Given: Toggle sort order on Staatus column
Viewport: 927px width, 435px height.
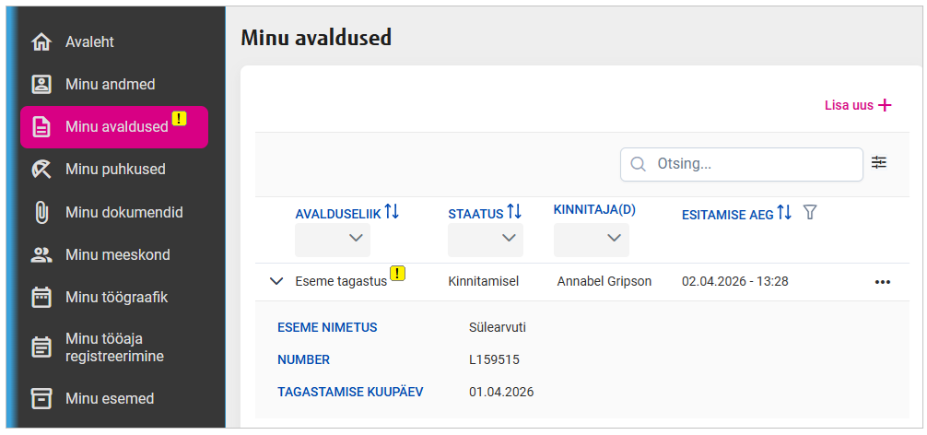Looking at the screenshot, I should click(514, 212).
